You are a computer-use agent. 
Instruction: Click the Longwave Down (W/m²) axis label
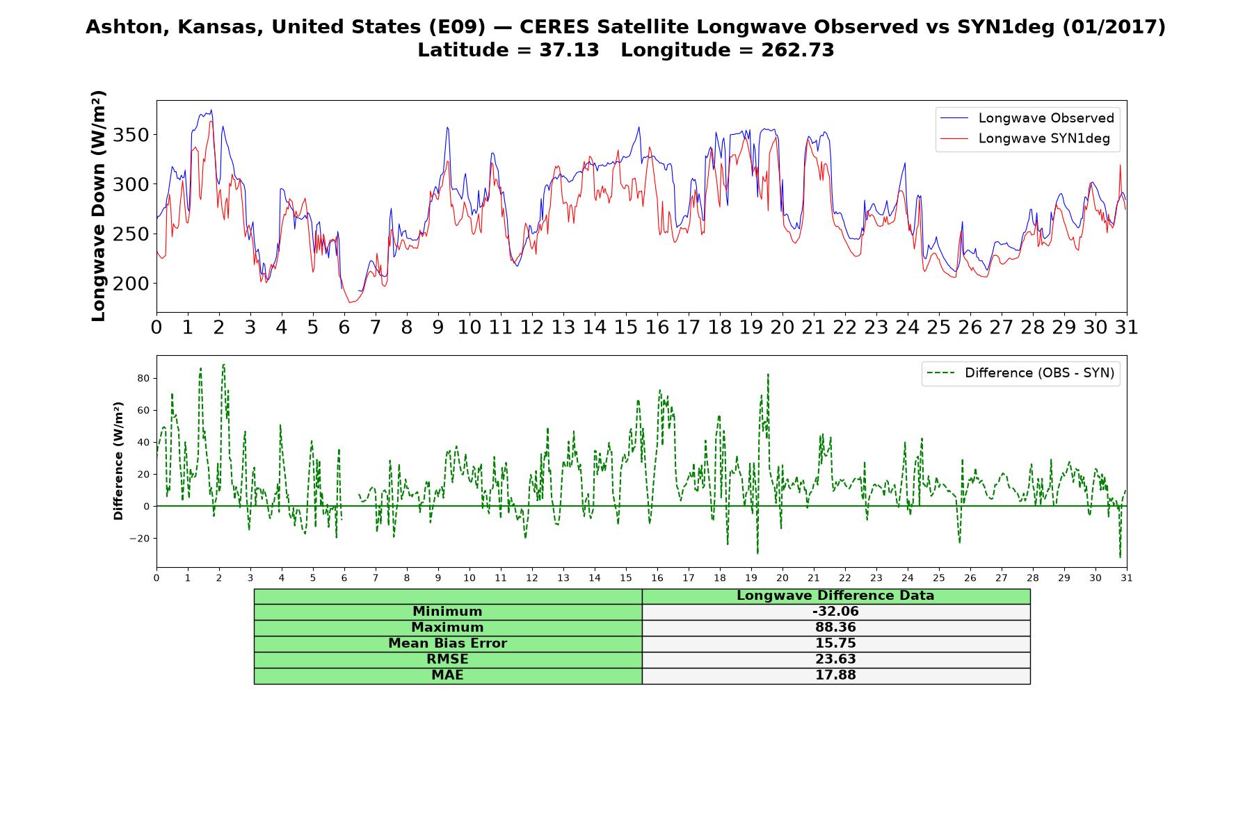pos(99,206)
